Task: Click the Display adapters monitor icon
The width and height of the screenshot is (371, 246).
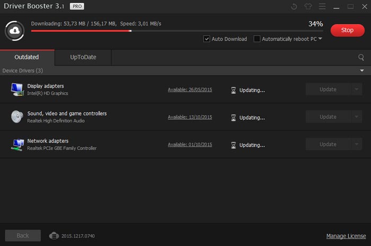Action: (17, 89)
